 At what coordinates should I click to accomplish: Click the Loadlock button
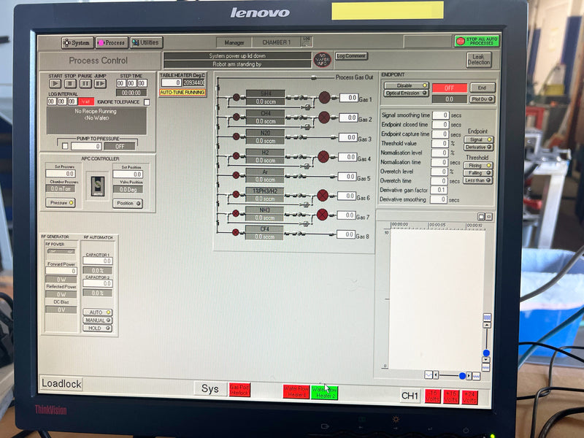61,384
